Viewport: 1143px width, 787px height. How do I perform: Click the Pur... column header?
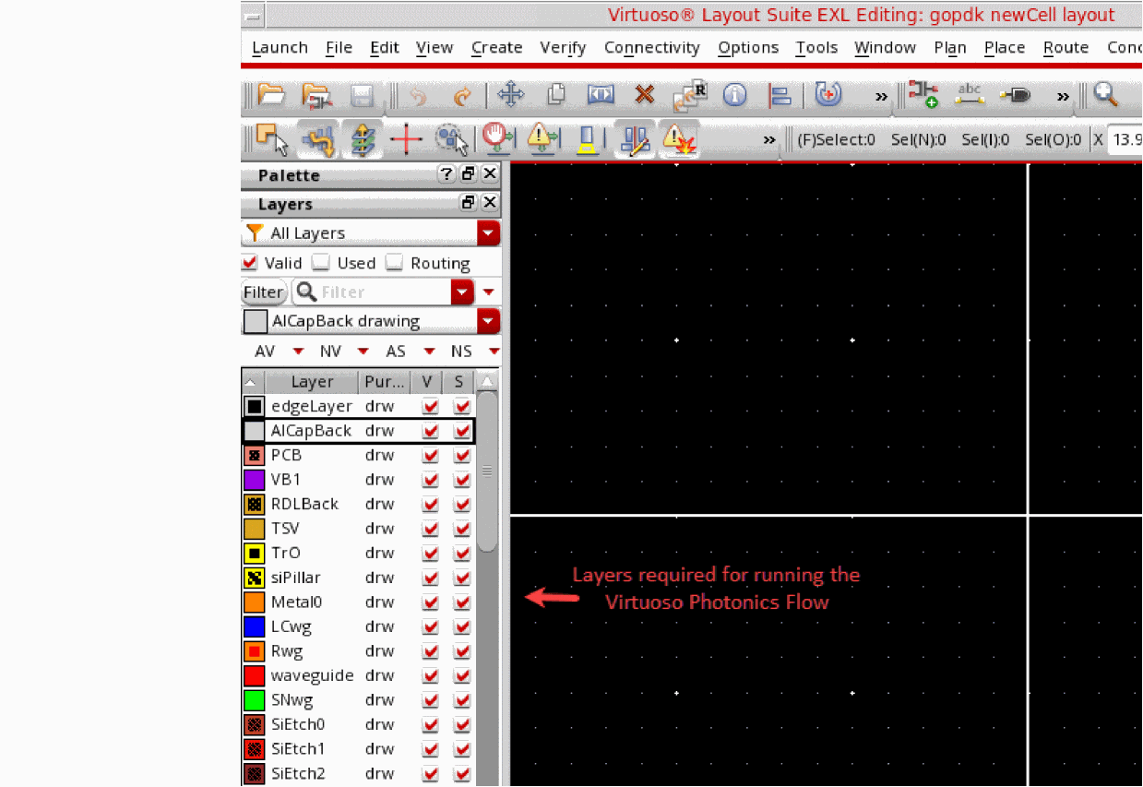click(x=385, y=381)
